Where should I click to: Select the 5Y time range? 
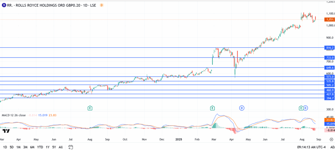[54, 147]
